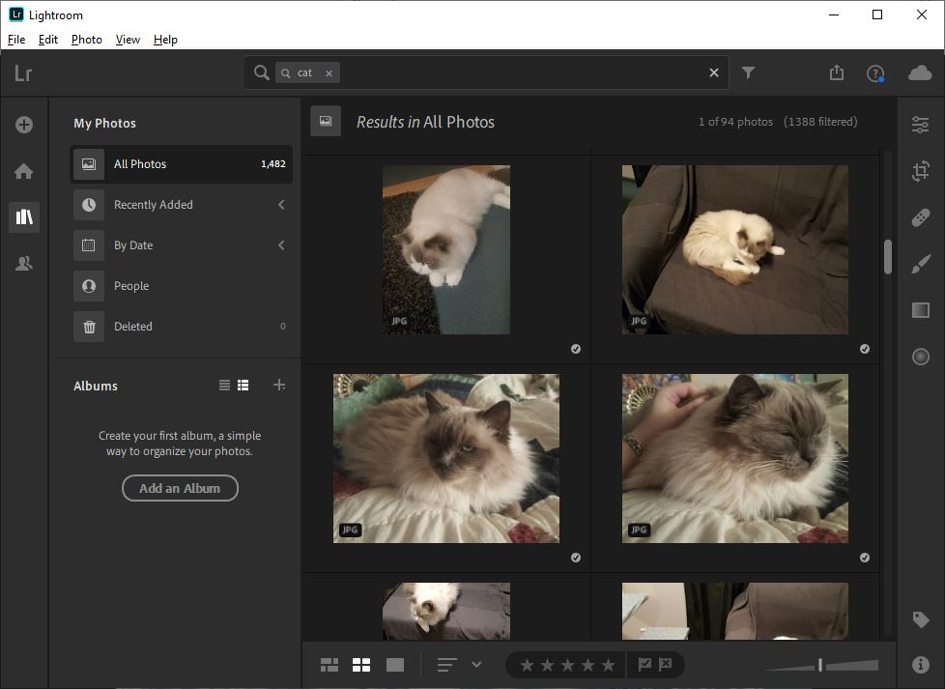Set rating with the first star
The height and width of the screenshot is (689, 945).
pos(527,665)
